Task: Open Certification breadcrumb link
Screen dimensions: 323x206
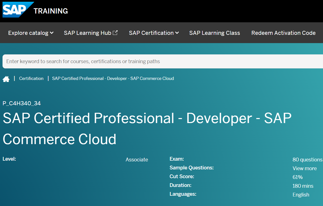Action: (31, 78)
